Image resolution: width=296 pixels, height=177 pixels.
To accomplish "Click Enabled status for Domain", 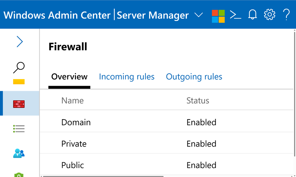I will [x=201, y=122].
